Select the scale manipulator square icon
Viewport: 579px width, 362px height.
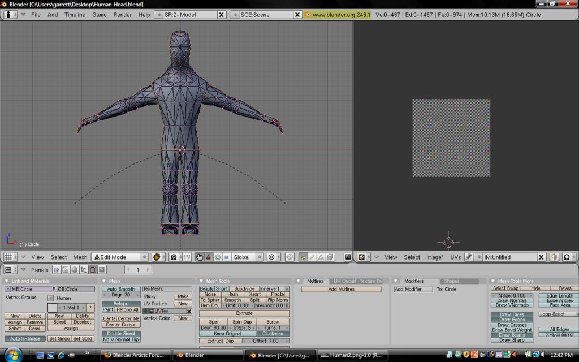click(226, 257)
